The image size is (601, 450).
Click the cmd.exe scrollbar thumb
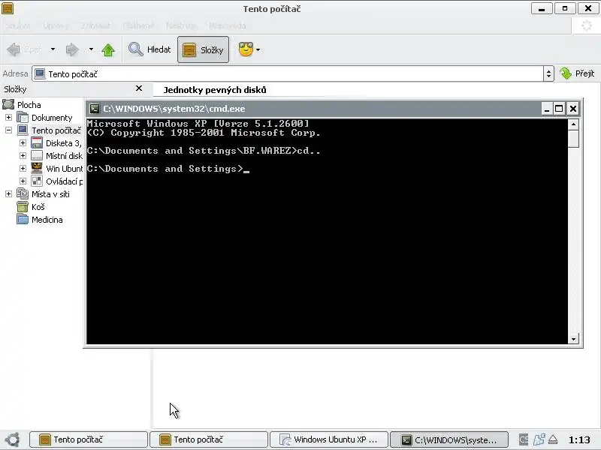click(573, 139)
